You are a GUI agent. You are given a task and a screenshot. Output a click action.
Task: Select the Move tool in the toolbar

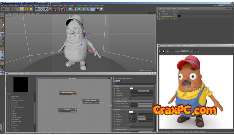point(17,9)
